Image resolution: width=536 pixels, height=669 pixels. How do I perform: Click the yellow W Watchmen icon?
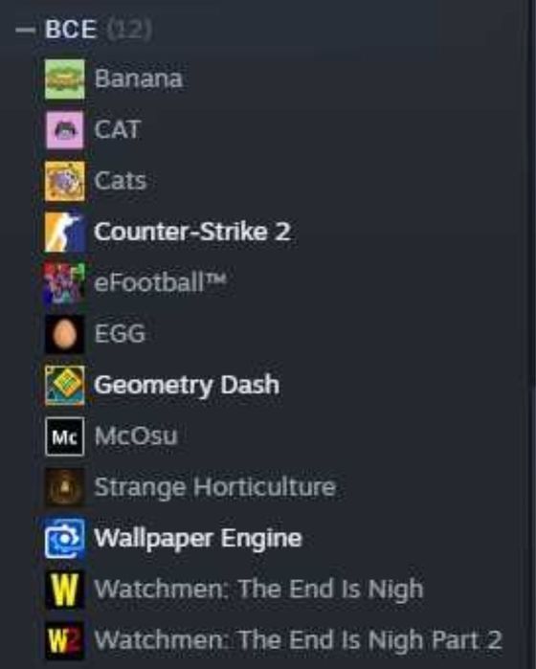tap(64, 590)
